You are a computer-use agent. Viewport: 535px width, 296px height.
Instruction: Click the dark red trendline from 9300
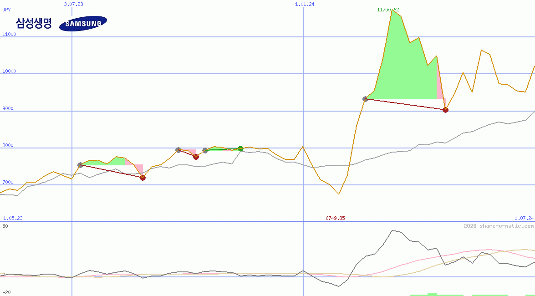[x=405, y=104]
